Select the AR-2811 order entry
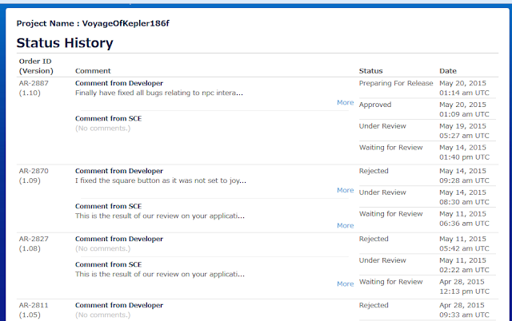This screenshot has width=512, height=321. tap(33, 305)
